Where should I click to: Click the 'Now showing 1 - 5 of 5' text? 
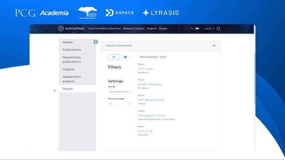(x=153, y=57)
